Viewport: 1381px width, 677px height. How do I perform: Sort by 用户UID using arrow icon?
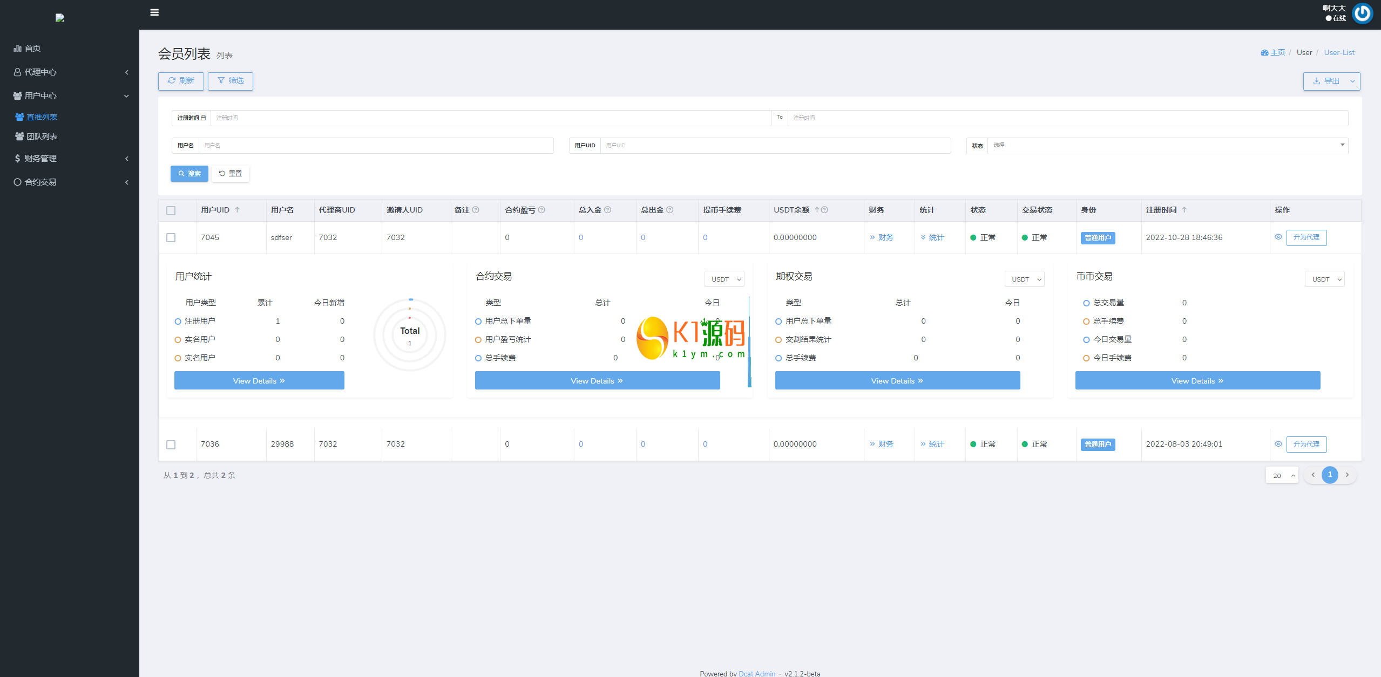click(237, 210)
